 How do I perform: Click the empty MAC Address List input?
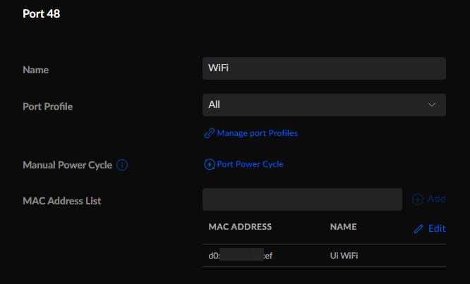point(302,199)
